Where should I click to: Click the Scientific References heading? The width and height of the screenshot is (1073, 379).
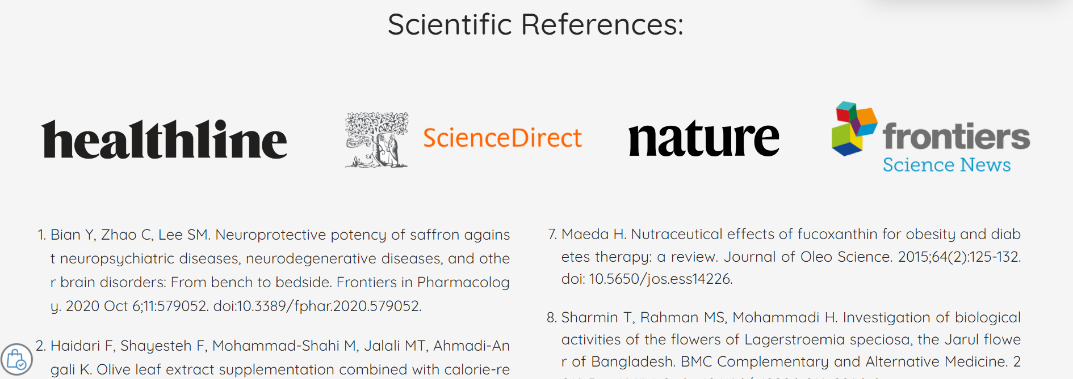(x=536, y=24)
